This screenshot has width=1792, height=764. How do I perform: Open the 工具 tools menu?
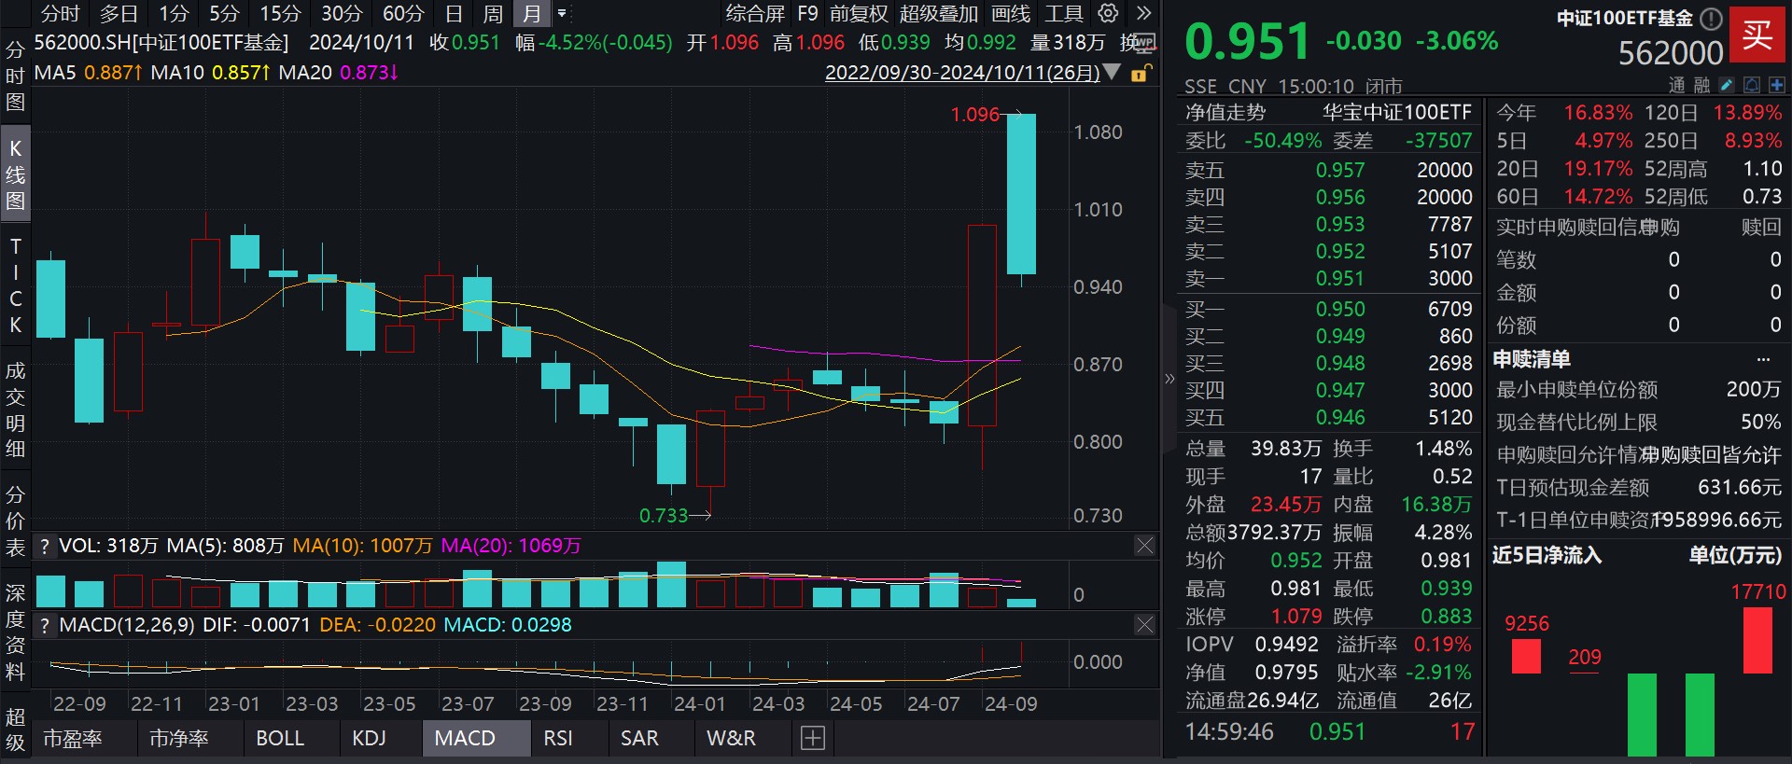coord(1063,14)
